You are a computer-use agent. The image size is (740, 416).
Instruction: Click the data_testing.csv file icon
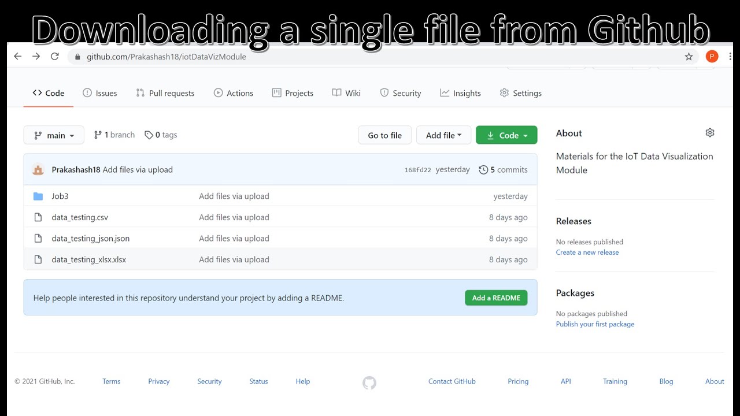coord(38,217)
